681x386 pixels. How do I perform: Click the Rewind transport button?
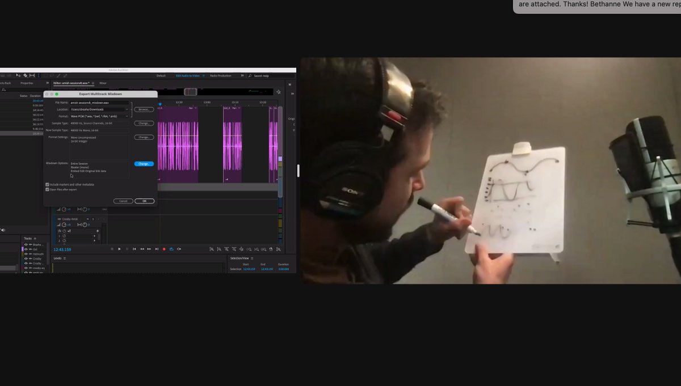tap(142, 249)
